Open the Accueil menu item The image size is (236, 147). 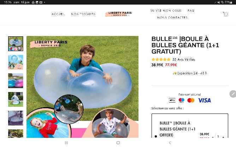[58, 14]
